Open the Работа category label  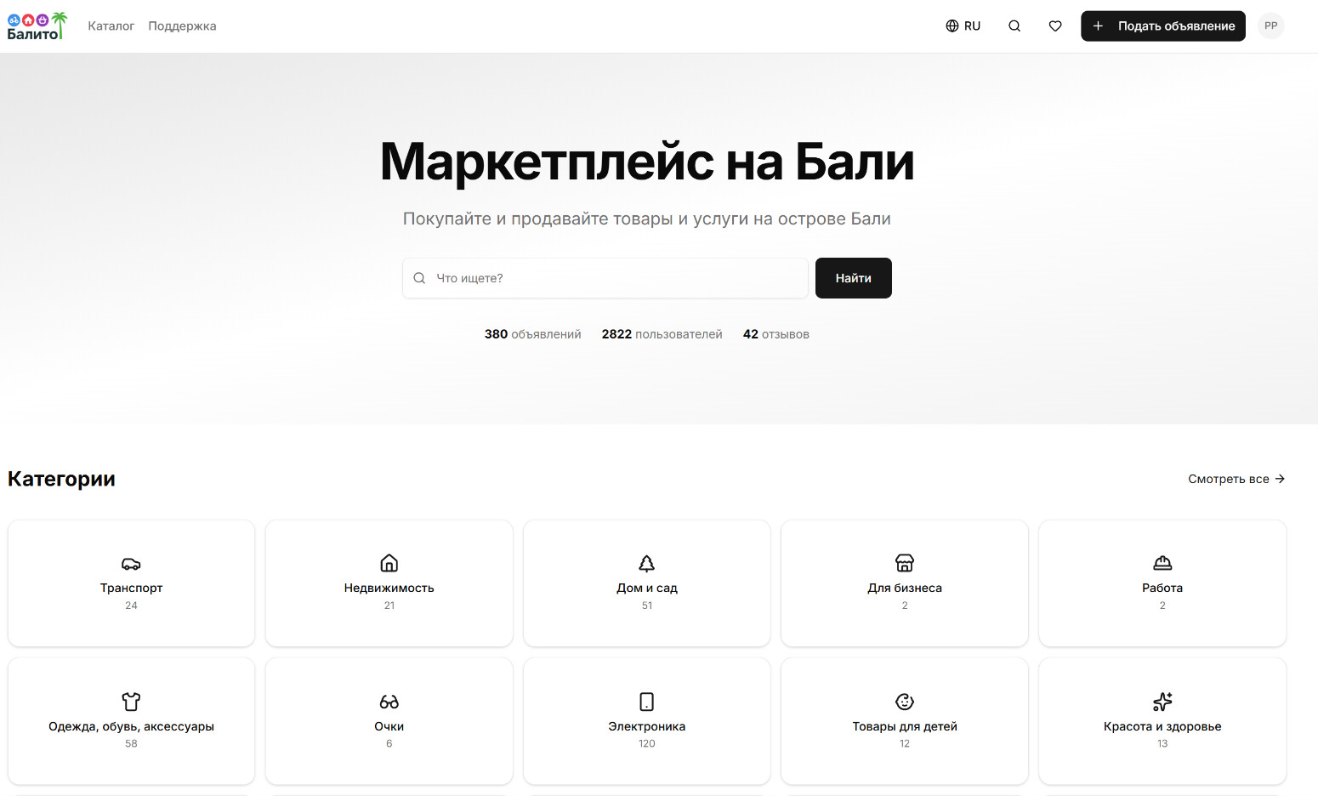(x=1162, y=588)
